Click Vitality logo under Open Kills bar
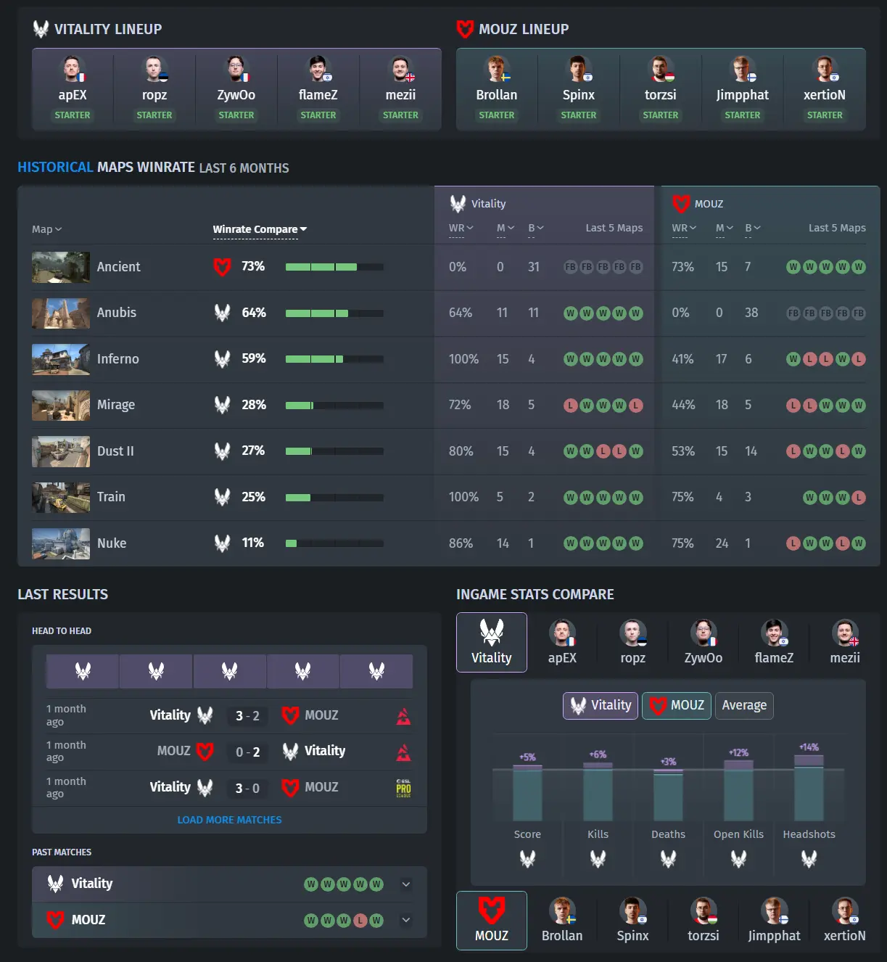887x962 pixels. pos(738,859)
